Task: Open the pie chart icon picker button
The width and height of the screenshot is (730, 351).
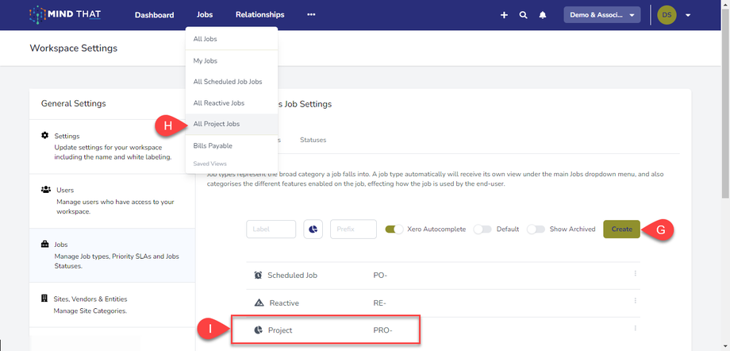Action: (x=313, y=229)
